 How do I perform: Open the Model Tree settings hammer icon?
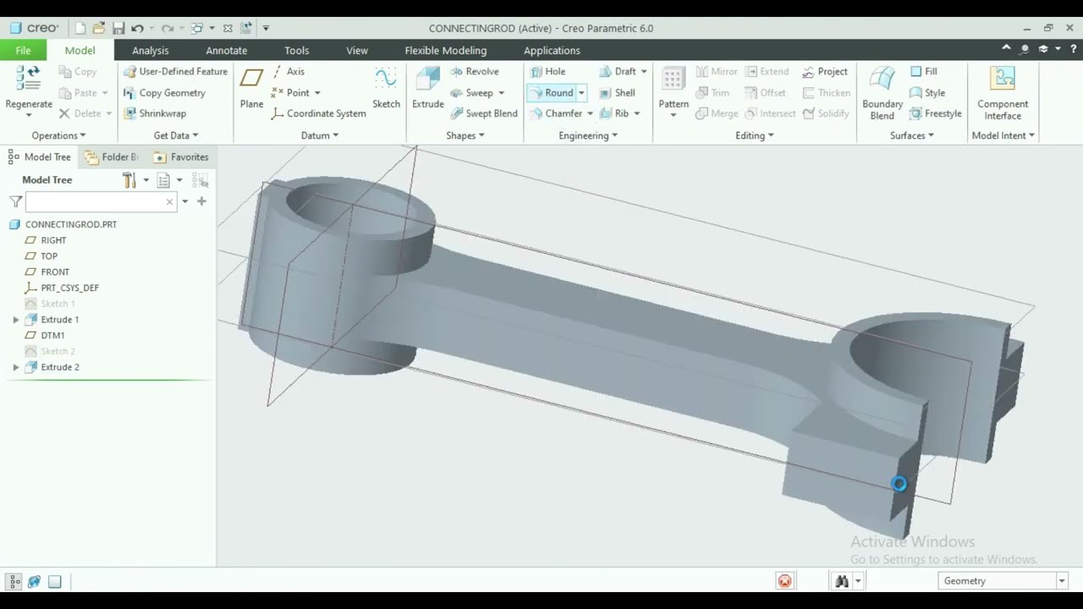coord(129,180)
